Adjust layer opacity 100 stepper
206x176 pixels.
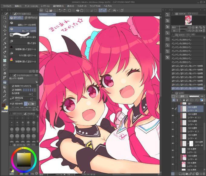[x=204, y=96]
